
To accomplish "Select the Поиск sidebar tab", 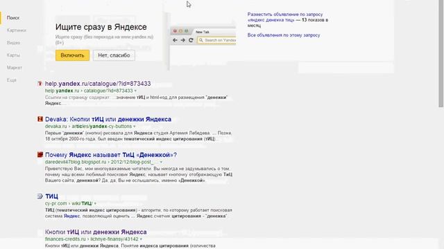I will [13, 18].
